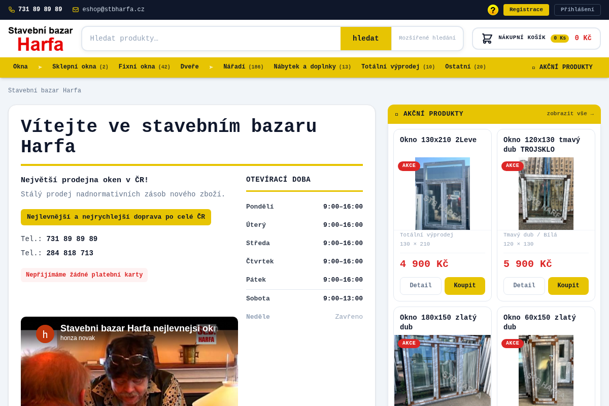Expand the Okna submenu arrow
The image size is (609, 406).
coord(40,67)
